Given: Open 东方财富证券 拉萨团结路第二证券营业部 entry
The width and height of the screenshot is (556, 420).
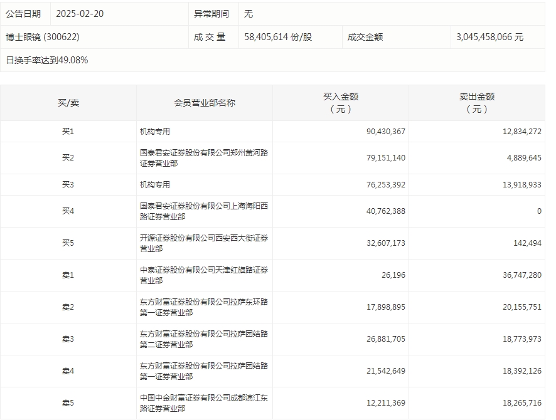Looking at the screenshot, I should point(204,339).
